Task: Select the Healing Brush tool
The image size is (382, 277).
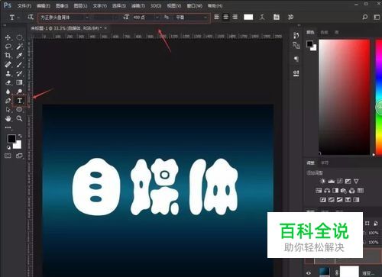Action: coord(8,64)
